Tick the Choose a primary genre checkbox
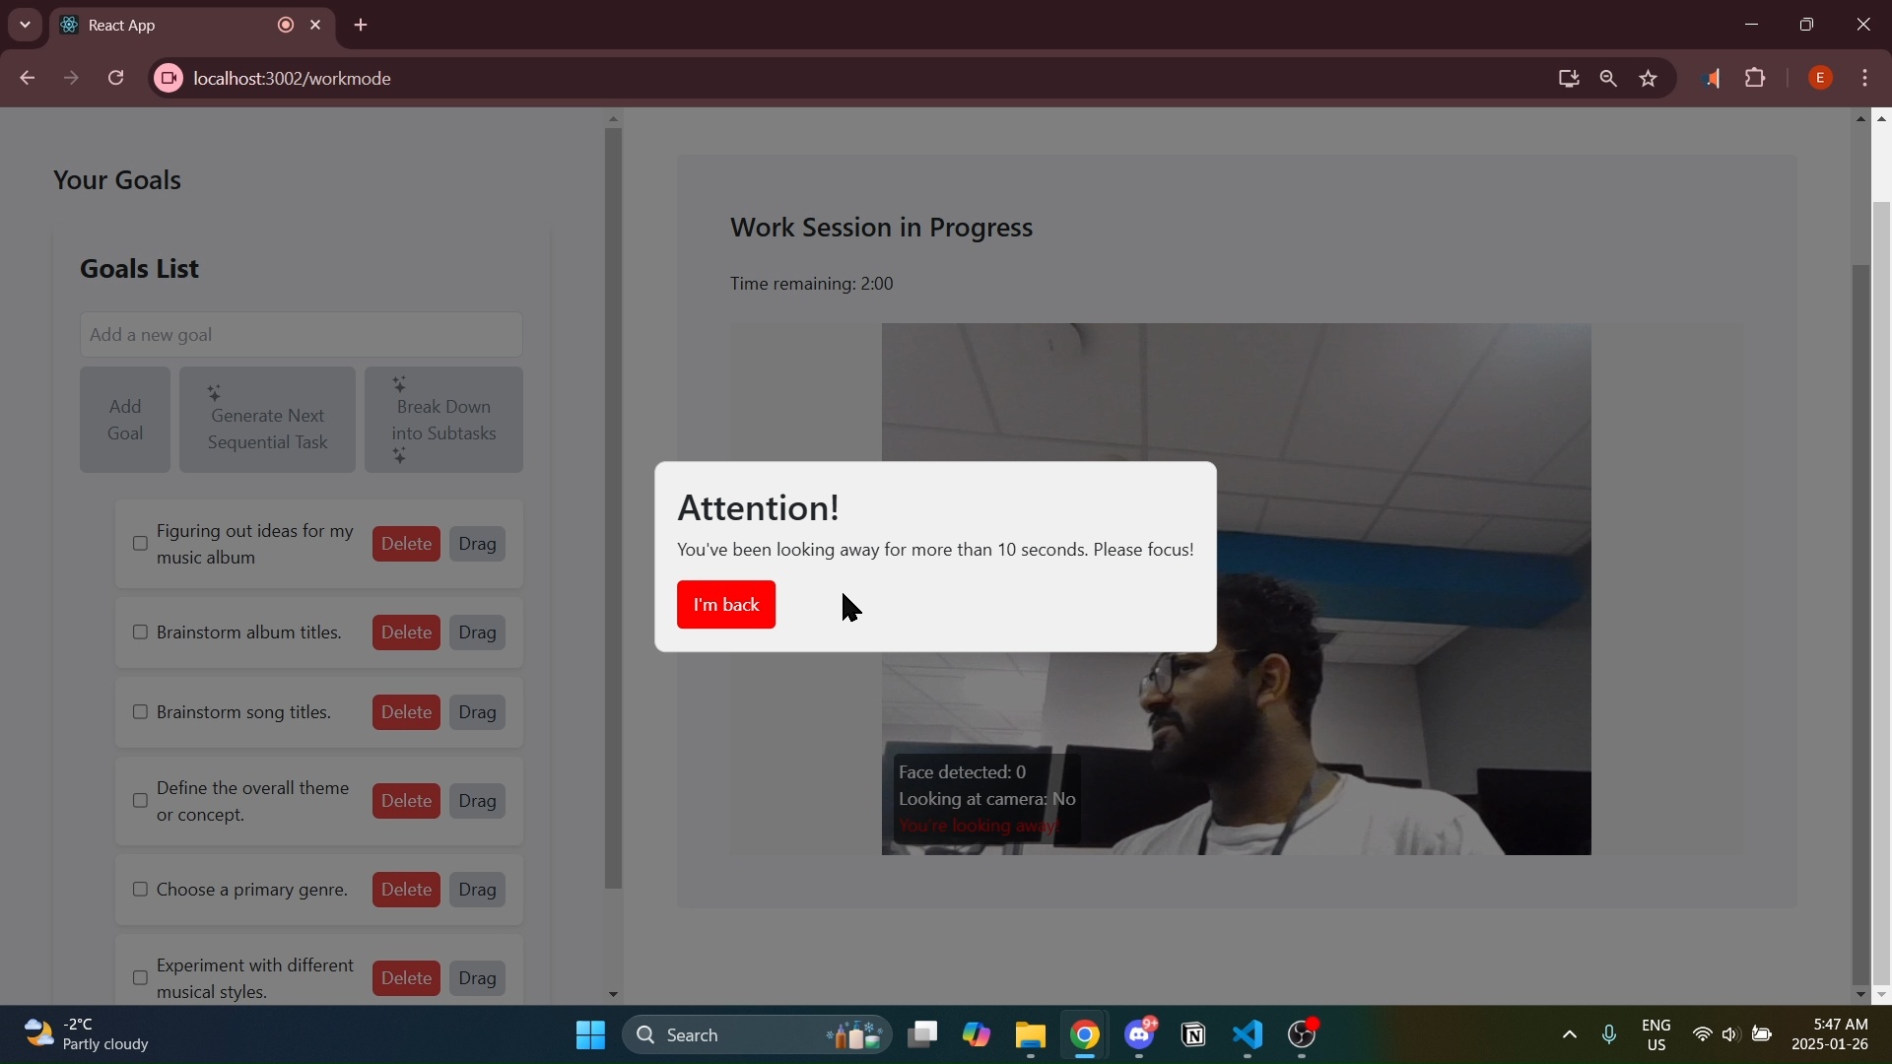Viewport: 1892px width, 1064px height. click(140, 890)
